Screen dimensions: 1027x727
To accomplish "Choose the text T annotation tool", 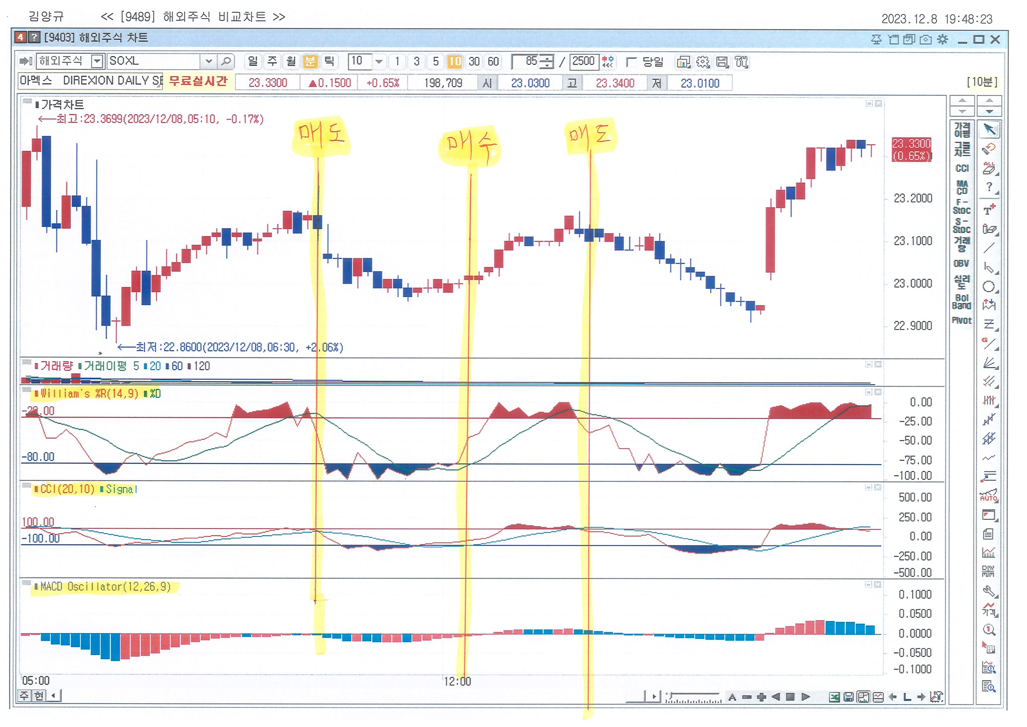I will (989, 210).
